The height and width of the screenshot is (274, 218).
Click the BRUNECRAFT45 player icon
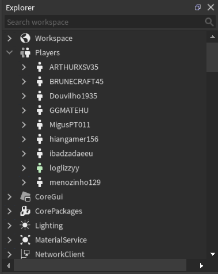40,81
